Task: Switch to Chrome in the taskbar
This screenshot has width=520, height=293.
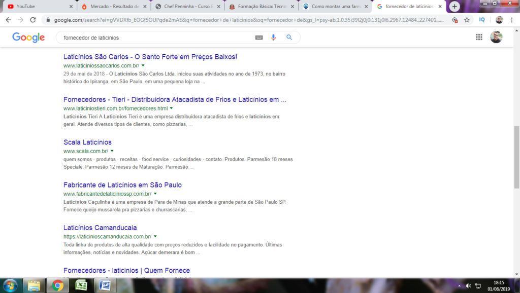Action: point(58,285)
